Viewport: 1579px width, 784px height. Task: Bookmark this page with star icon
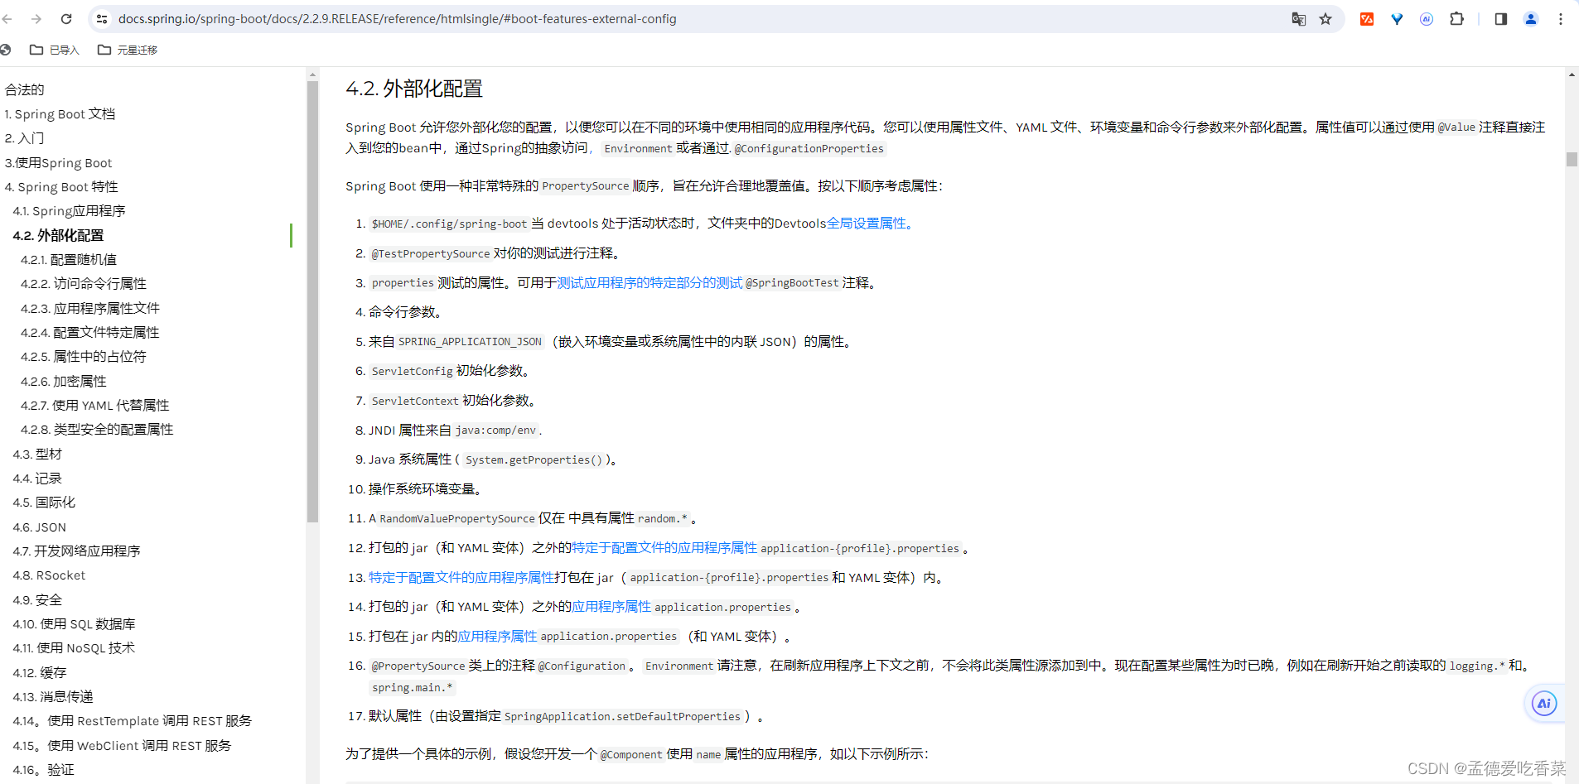(x=1325, y=19)
